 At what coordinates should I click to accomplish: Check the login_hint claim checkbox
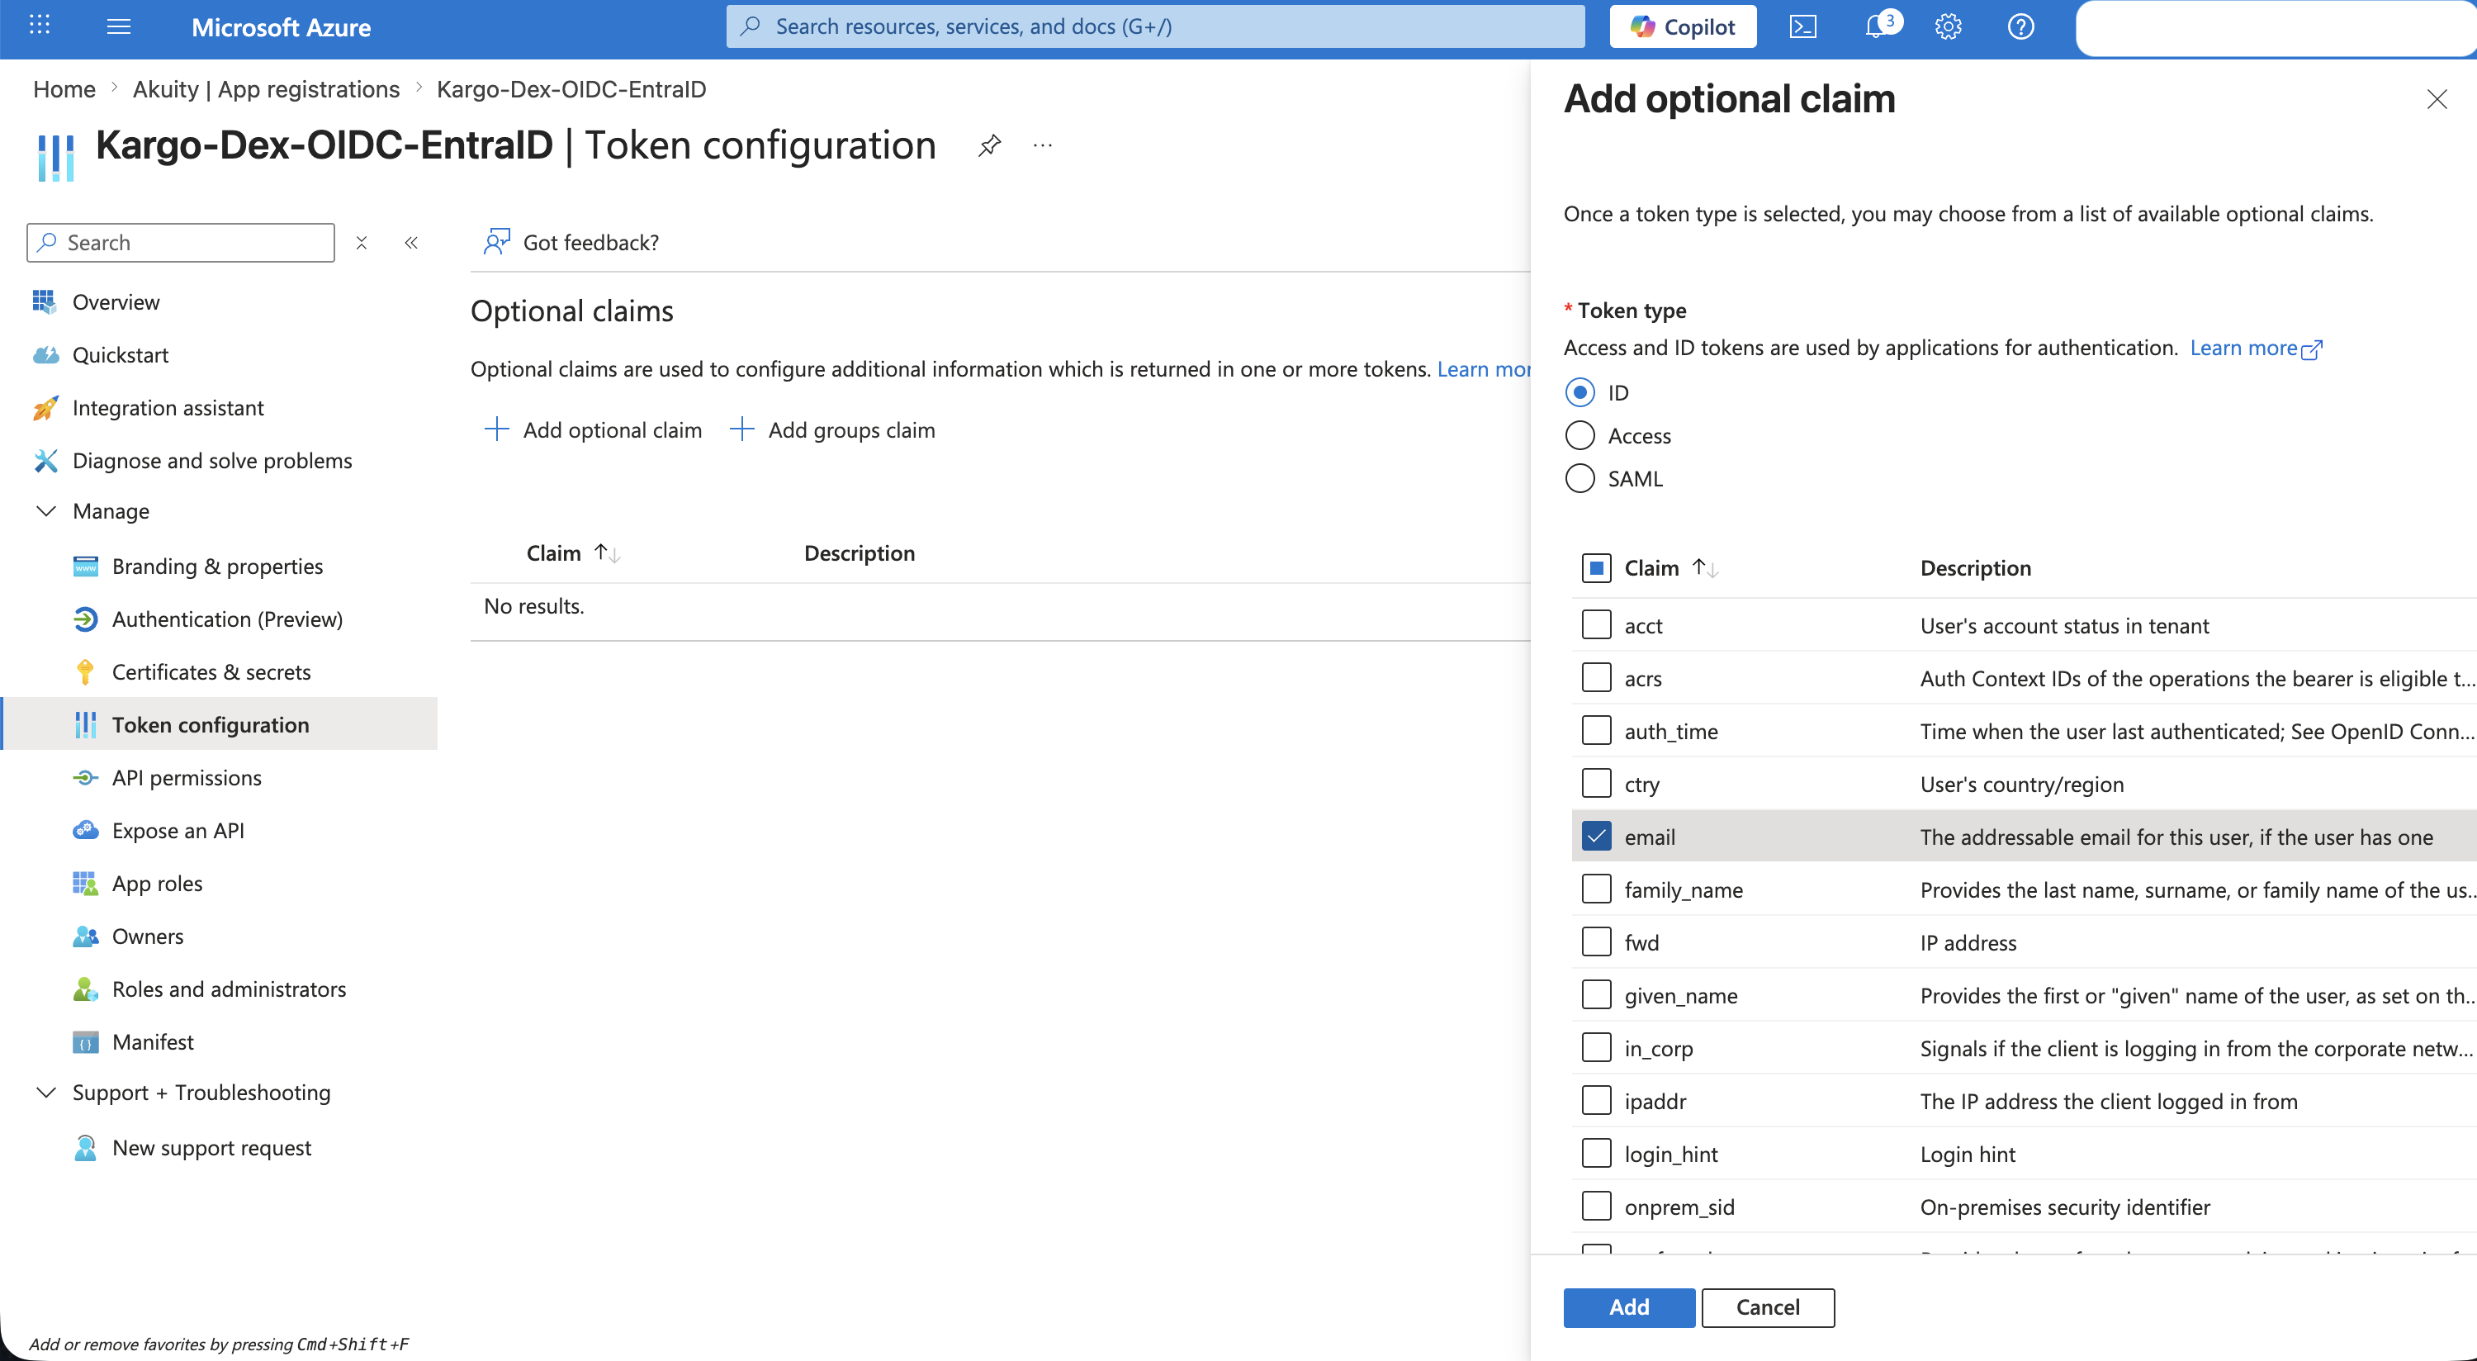coord(1596,1155)
